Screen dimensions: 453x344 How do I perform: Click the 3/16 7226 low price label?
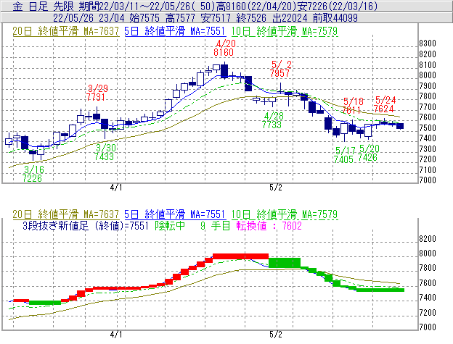click(32, 174)
